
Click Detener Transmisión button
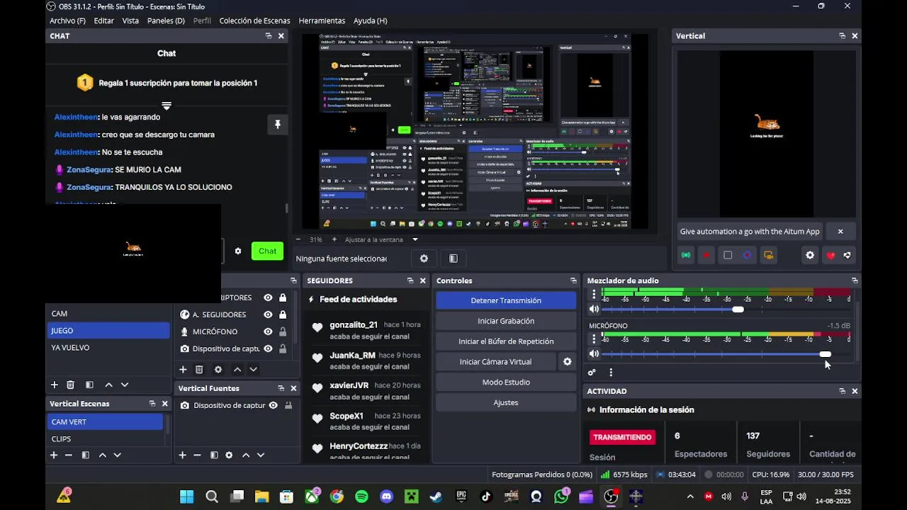(506, 300)
